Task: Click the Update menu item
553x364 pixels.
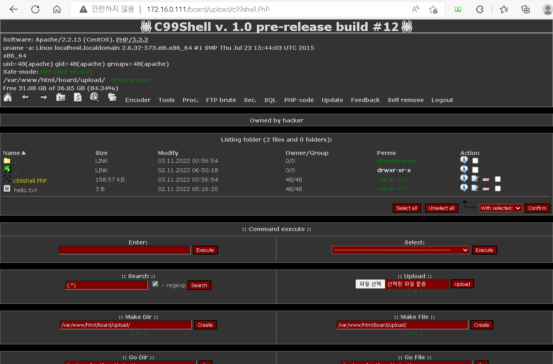Action: pos(332,100)
